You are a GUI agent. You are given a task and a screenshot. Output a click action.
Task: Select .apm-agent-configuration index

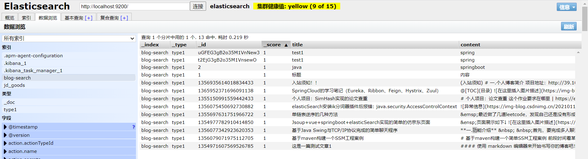69,55
